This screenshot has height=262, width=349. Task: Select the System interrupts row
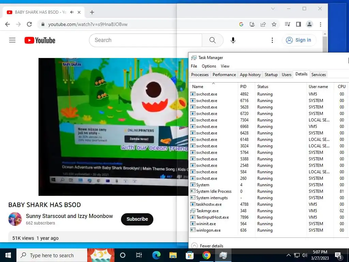tap(269, 198)
